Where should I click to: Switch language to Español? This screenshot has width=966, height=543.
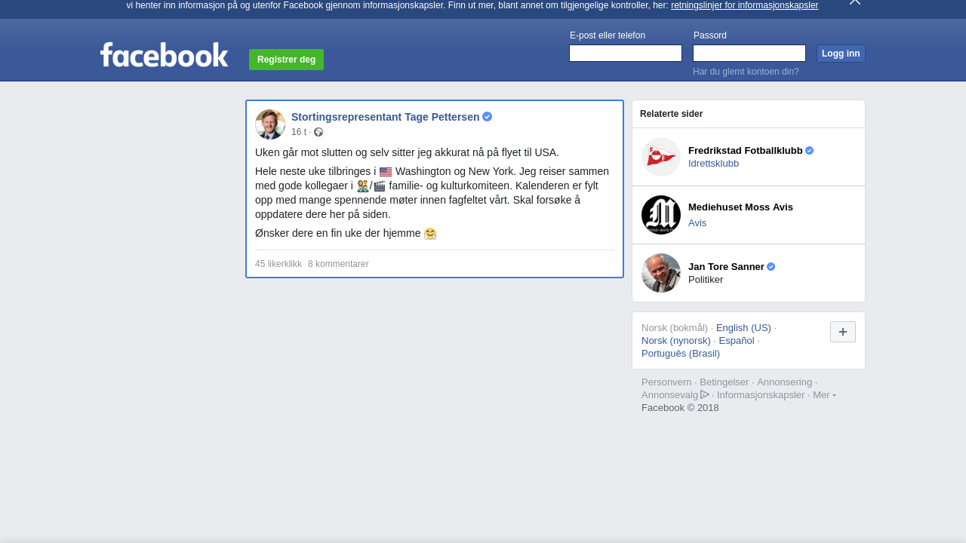[x=737, y=341]
